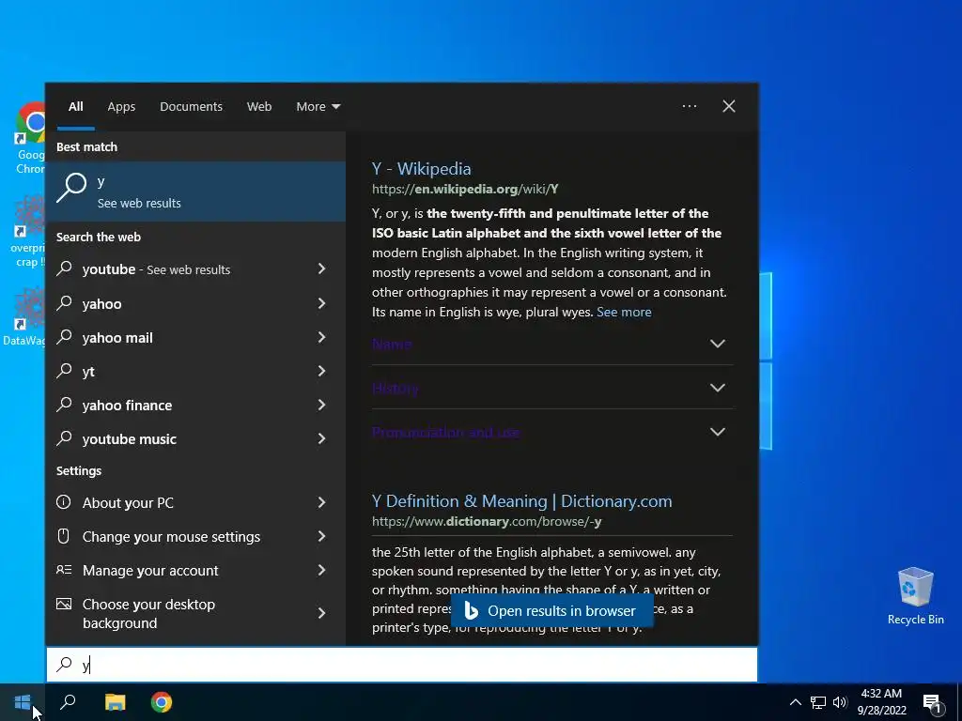The image size is (962, 721).
Task: Expand the yt suggestion arrow
Action: [321, 370]
